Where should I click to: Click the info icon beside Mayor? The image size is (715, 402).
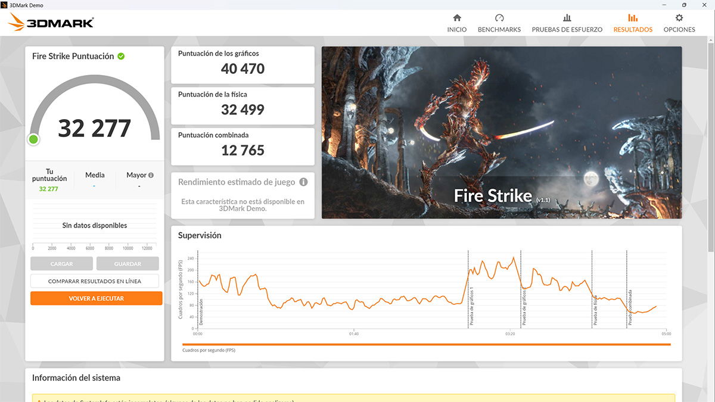tap(151, 175)
